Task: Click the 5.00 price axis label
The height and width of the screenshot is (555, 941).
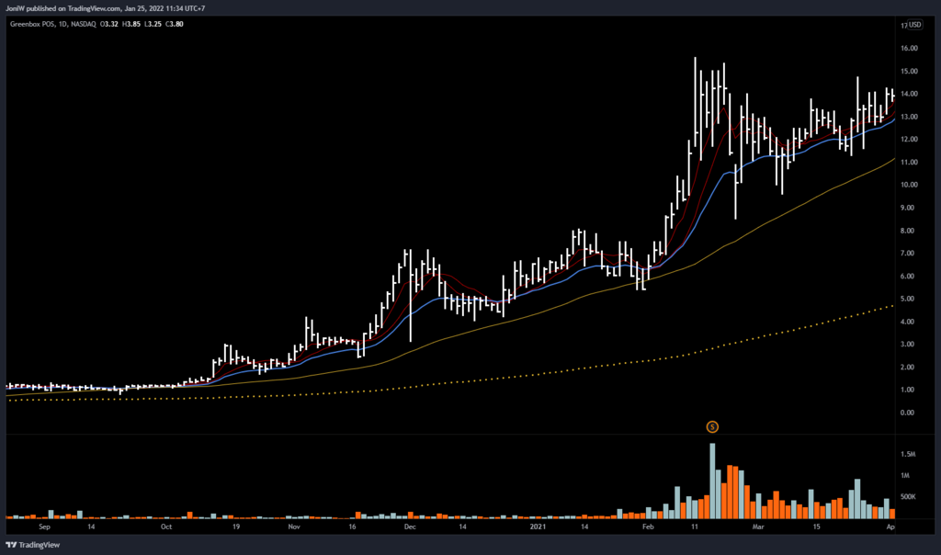Action: pos(910,299)
